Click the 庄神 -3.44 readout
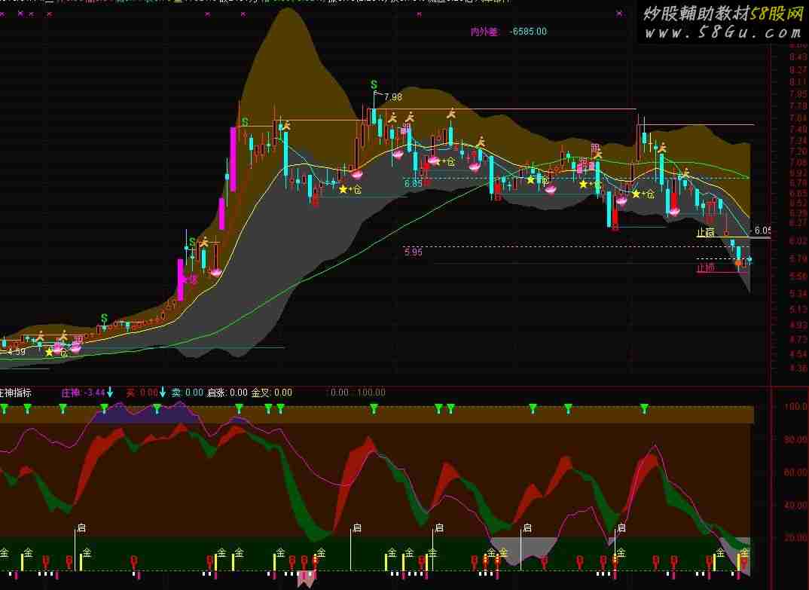The height and width of the screenshot is (590, 809). 83,393
